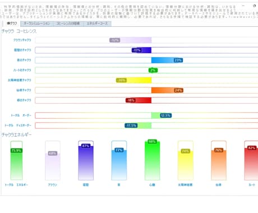The width and height of the screenshot is (258, 213).
Task: Minimize the application window
Action: point(243,6)
